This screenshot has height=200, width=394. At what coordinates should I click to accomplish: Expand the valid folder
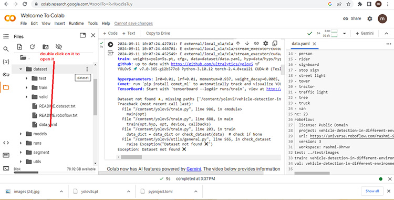pos(27,97)
